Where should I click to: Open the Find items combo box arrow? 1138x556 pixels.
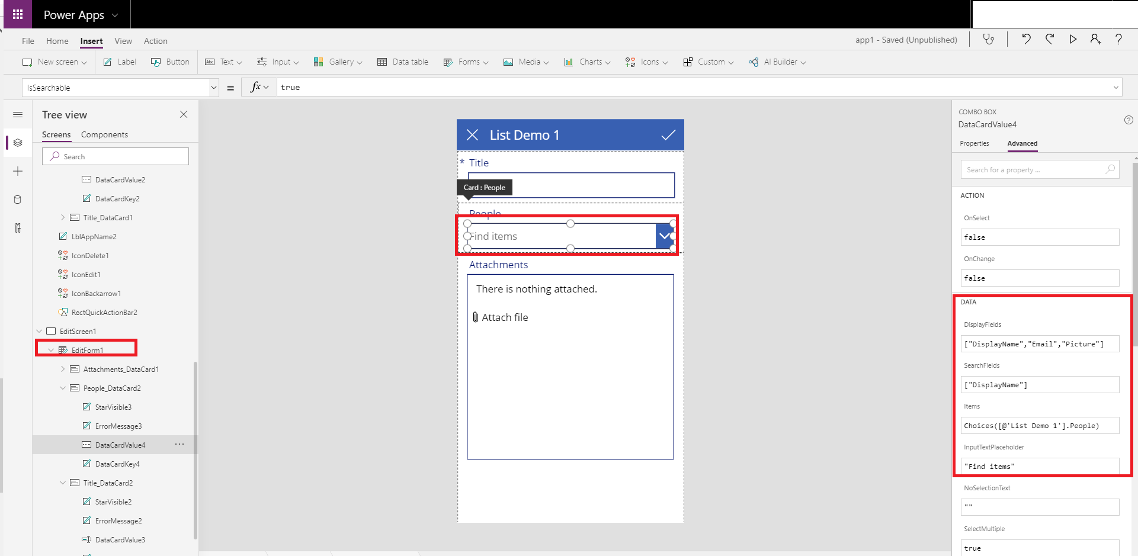(665, 236)
